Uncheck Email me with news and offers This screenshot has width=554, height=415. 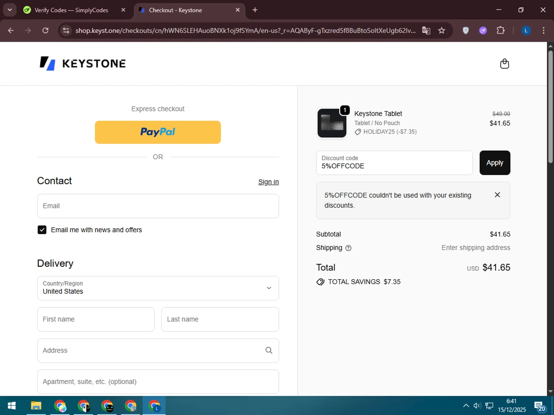(x=42, y=230)
